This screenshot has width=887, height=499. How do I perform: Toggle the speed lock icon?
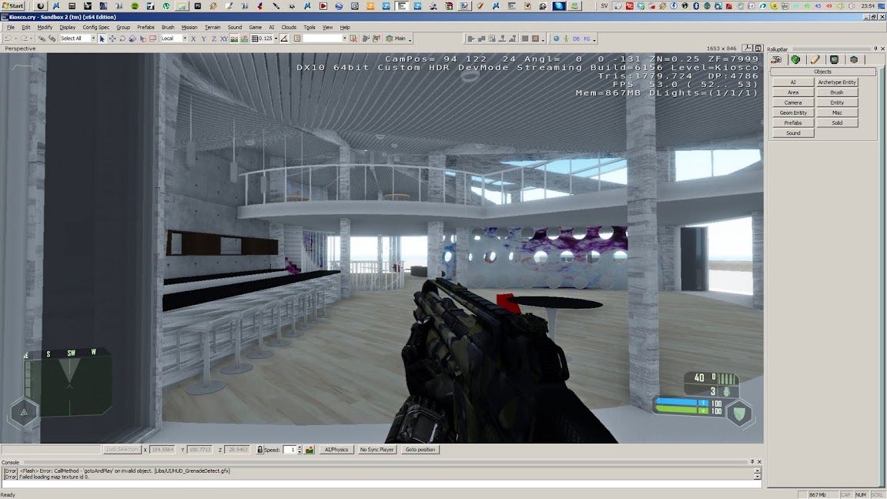(x=259, y=450)
